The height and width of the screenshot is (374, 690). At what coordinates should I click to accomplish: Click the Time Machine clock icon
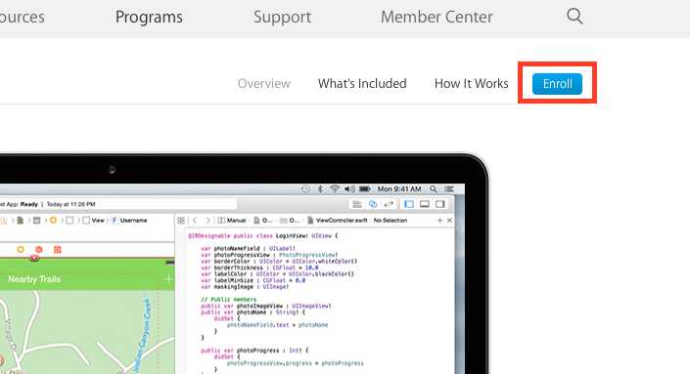point(305,188)
